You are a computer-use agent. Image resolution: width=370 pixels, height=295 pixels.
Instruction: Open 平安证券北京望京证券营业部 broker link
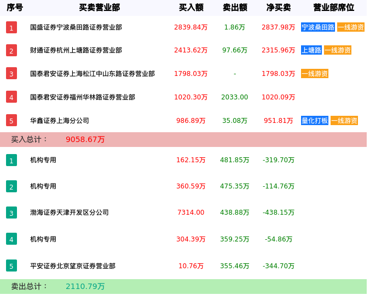click(73, 266)
